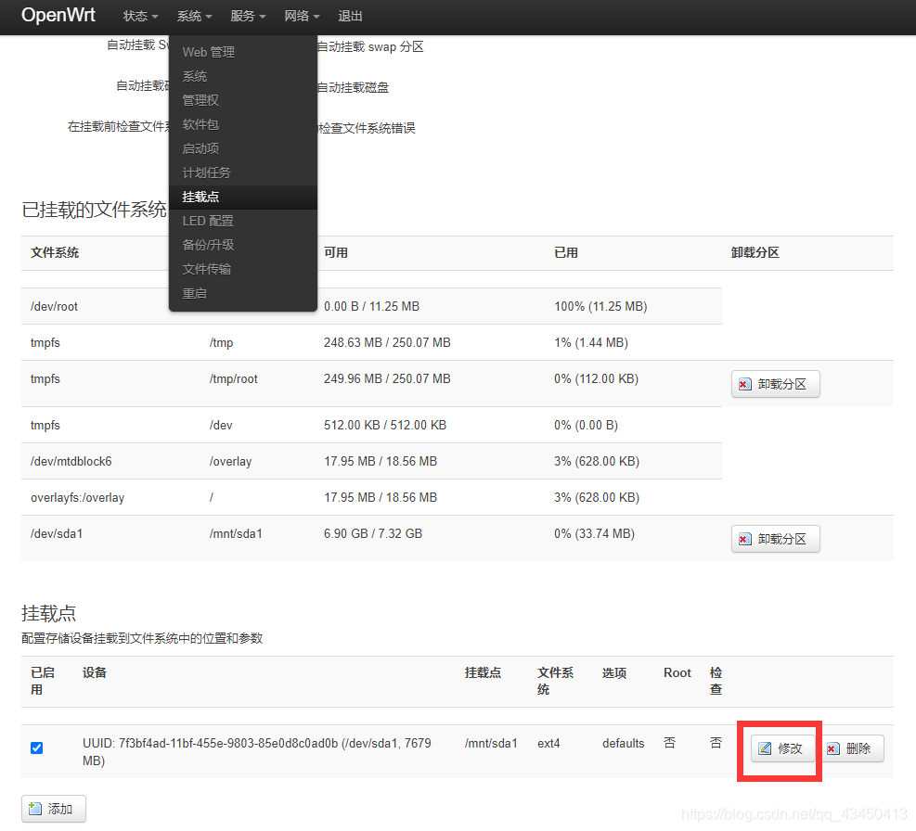Click the /overlay mount point cell
This screenshot has height=831, width=916.
[231, 461]
